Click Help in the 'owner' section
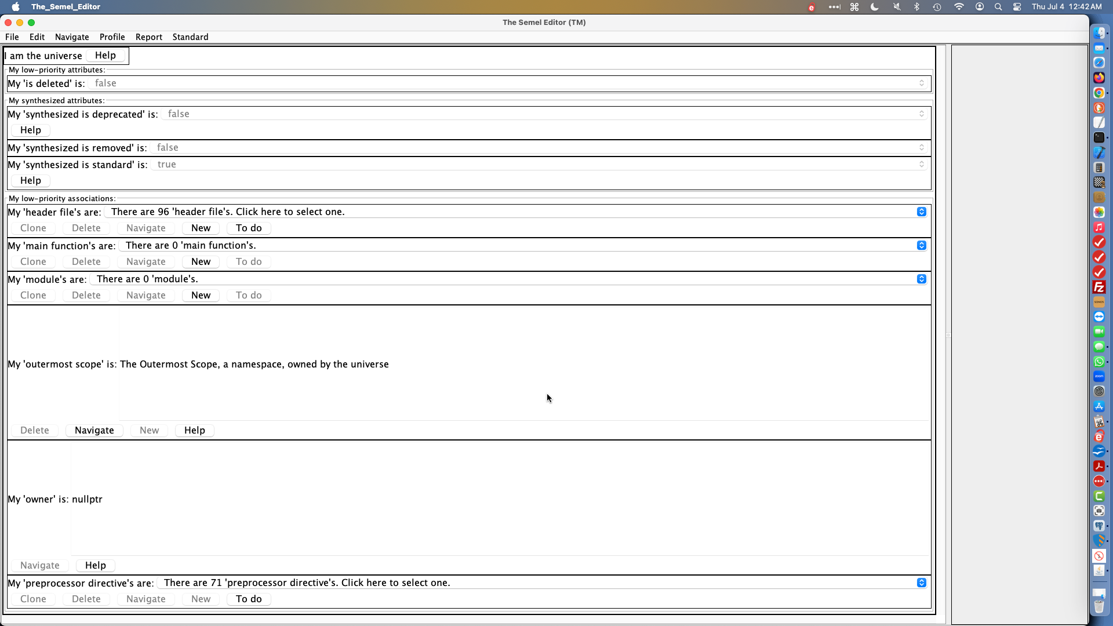The image size is (1113, 626). tap(96, 566)
